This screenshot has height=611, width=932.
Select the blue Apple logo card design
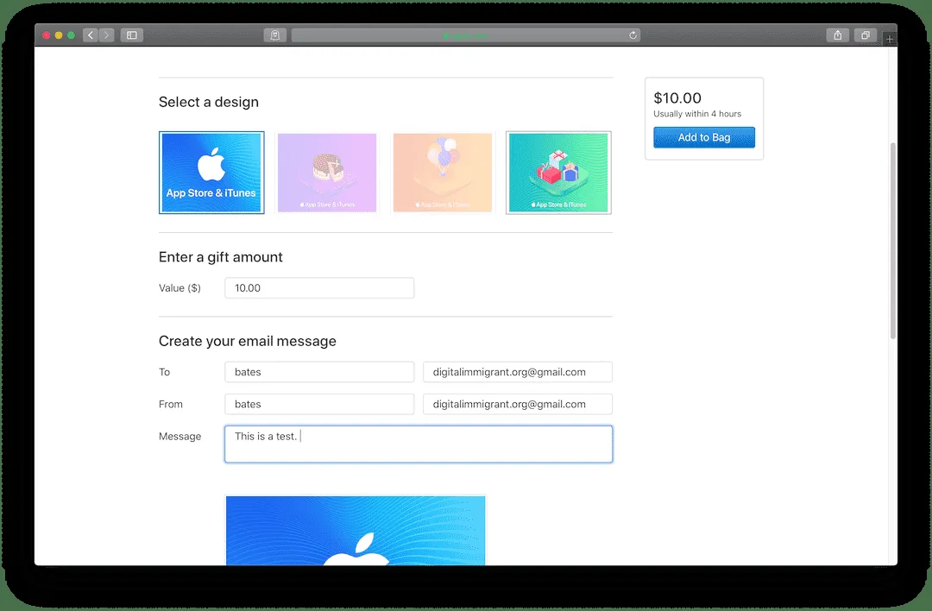(211, 173)
